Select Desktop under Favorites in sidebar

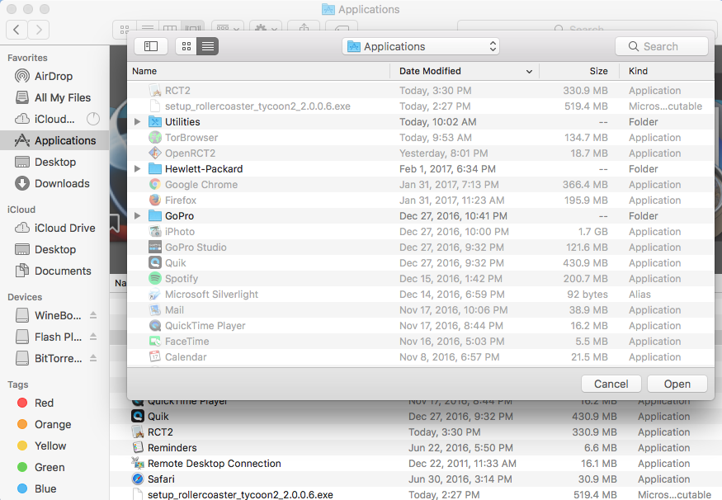pos(54,162)
